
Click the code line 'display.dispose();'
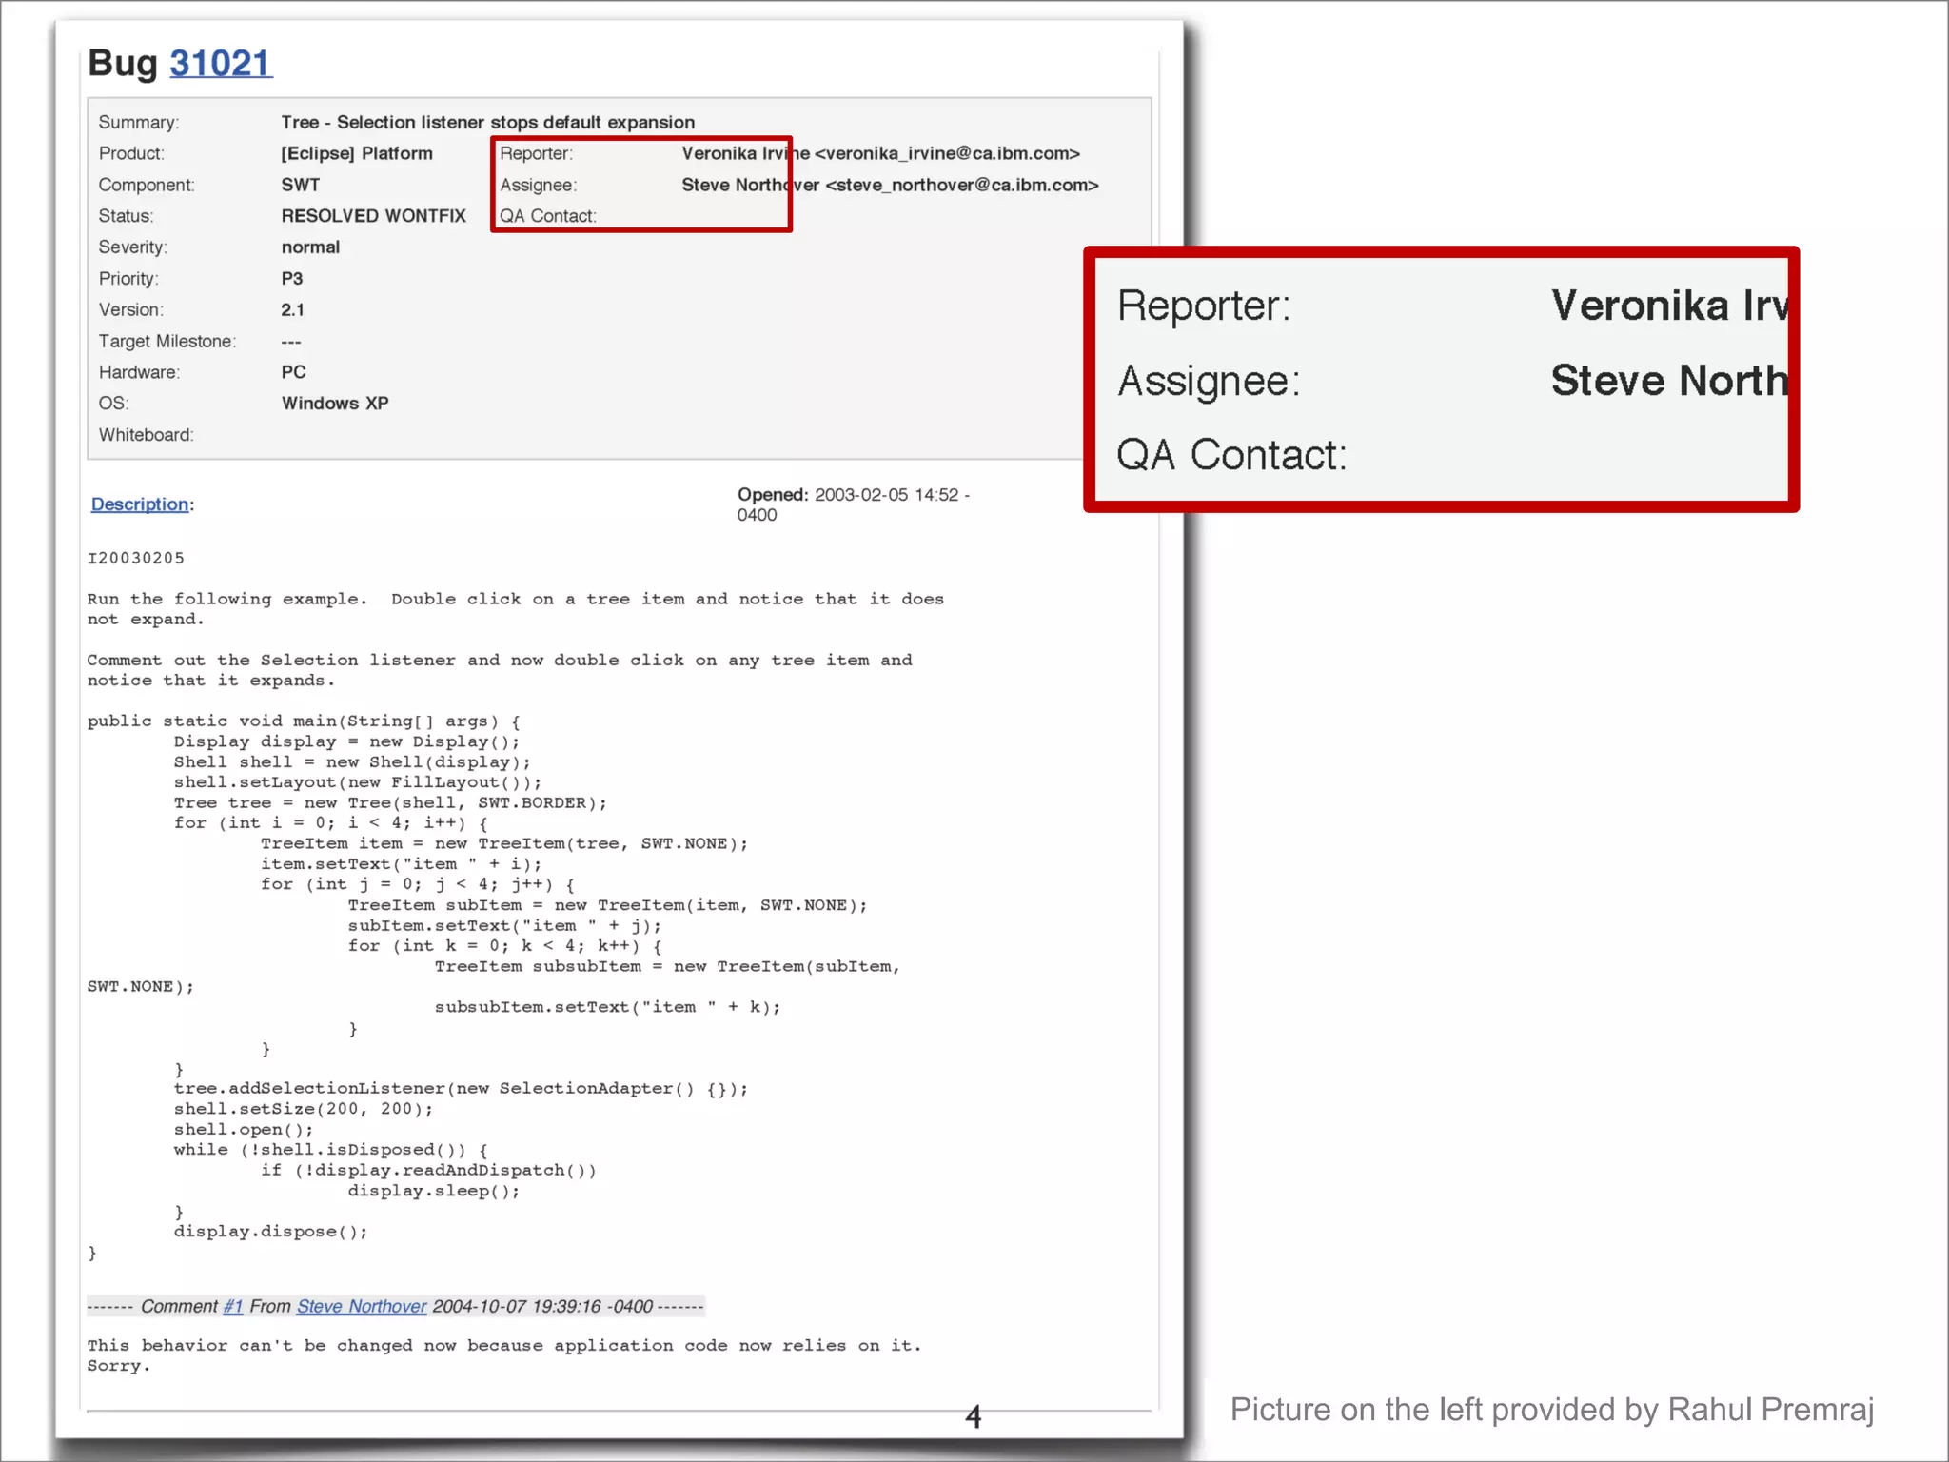pyautogui.click(x=271, y=1232)
